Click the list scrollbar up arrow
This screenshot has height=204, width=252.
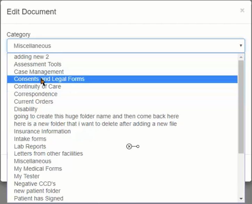[x=241, y=57]
